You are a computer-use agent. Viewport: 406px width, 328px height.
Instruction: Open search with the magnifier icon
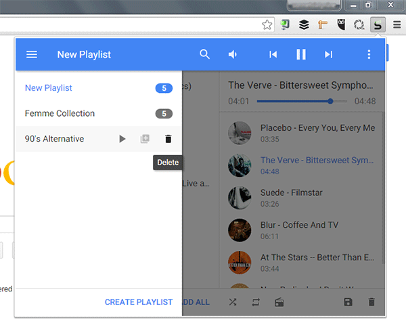[x=204, y=54]
